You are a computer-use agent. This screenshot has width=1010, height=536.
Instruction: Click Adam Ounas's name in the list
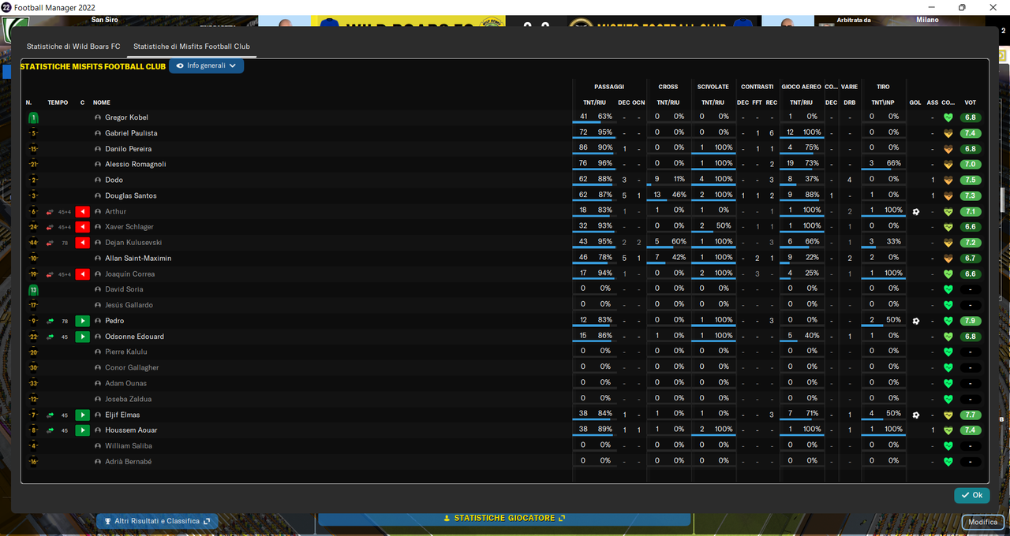[x=126, y=384]
